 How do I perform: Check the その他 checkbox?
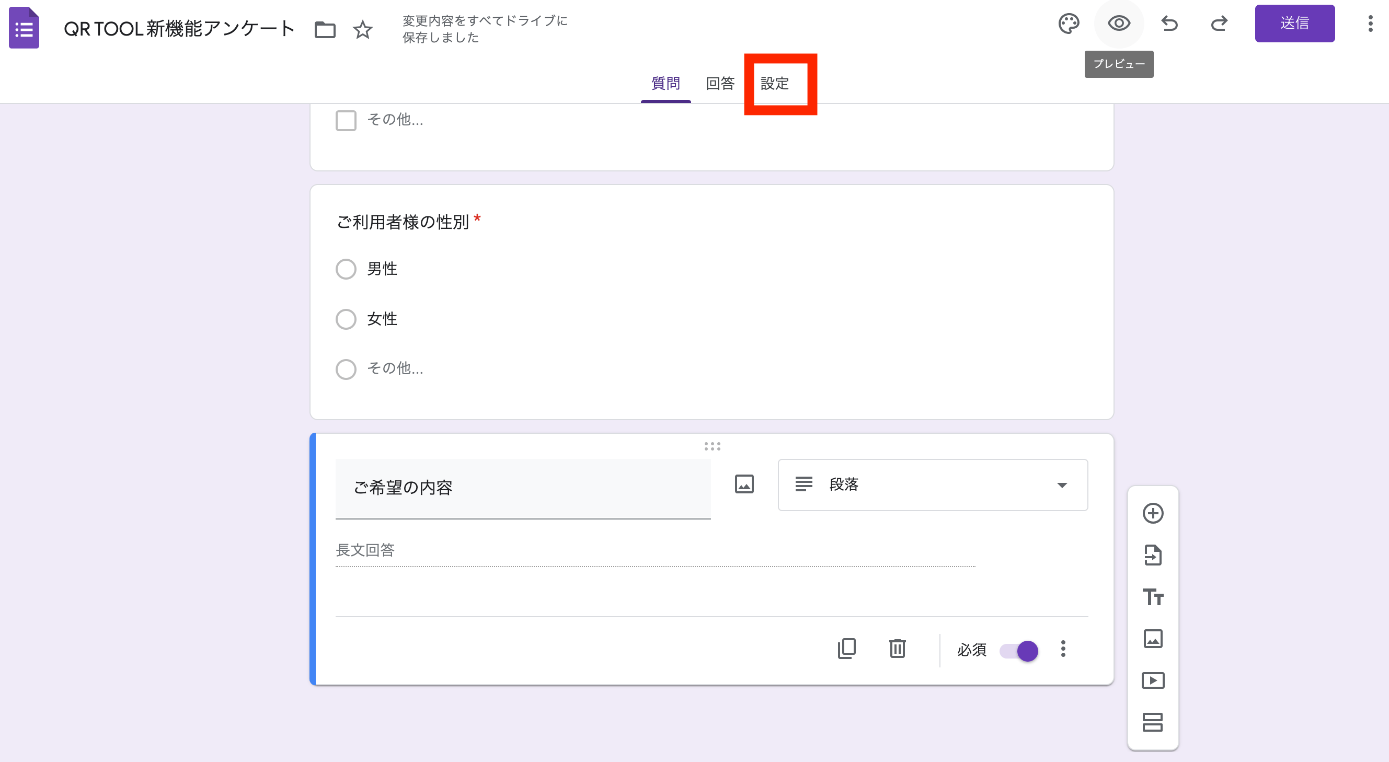point(346,120)
